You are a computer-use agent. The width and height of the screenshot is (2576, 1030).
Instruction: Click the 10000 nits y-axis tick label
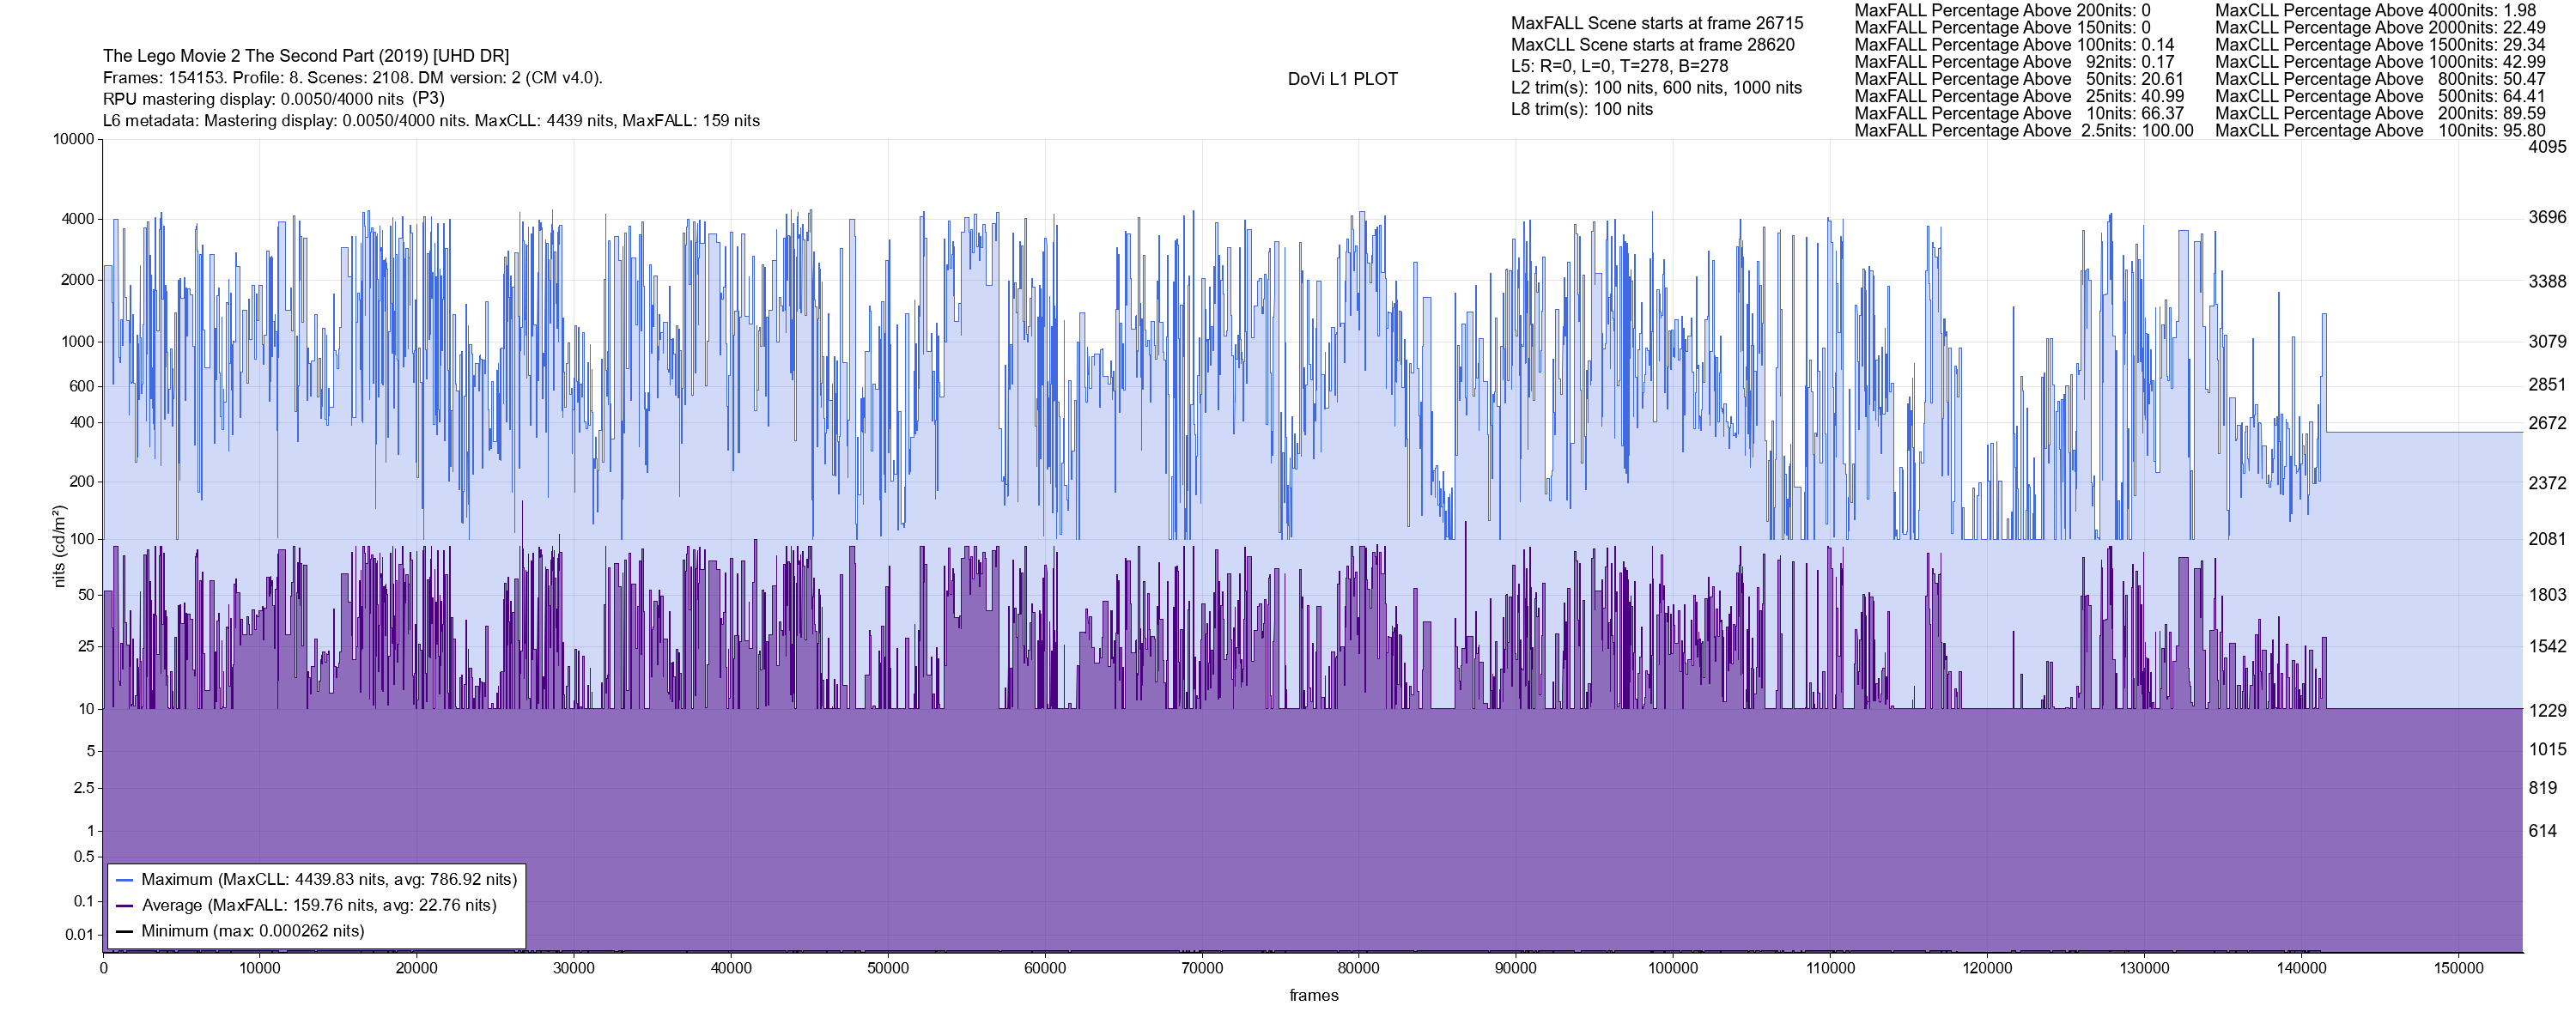click(x=73, y=139)
